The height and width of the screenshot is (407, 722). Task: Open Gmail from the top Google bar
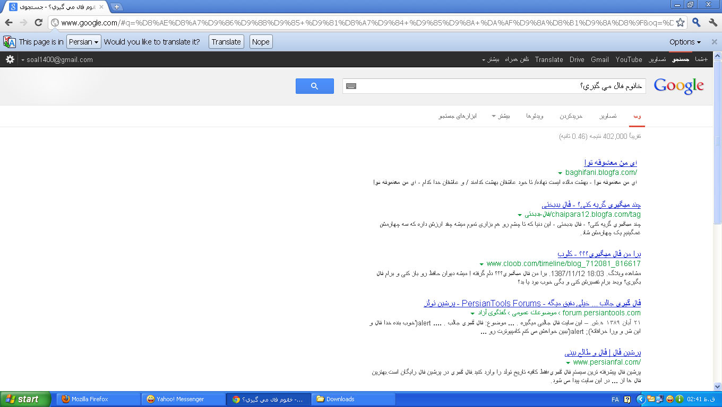click(x=599, y=60)
